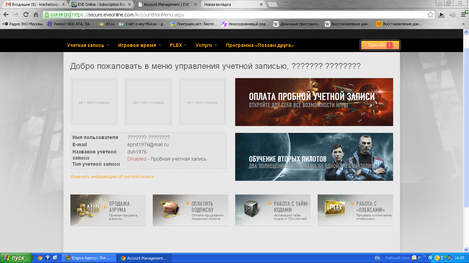The height and width of the screenshot is (263, 469).
Task: Switch to the EVE Online Subscription tab
Action: coord(100,4)
